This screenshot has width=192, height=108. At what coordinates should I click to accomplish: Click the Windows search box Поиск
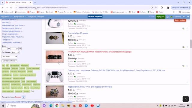pos(23,106)
